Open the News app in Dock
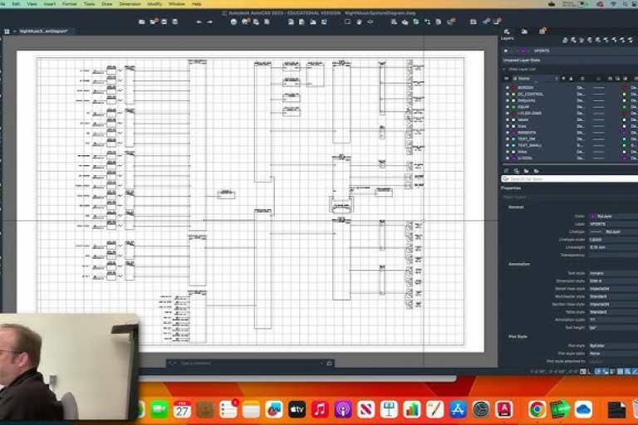The image size is (638, 425). (366, 409)
